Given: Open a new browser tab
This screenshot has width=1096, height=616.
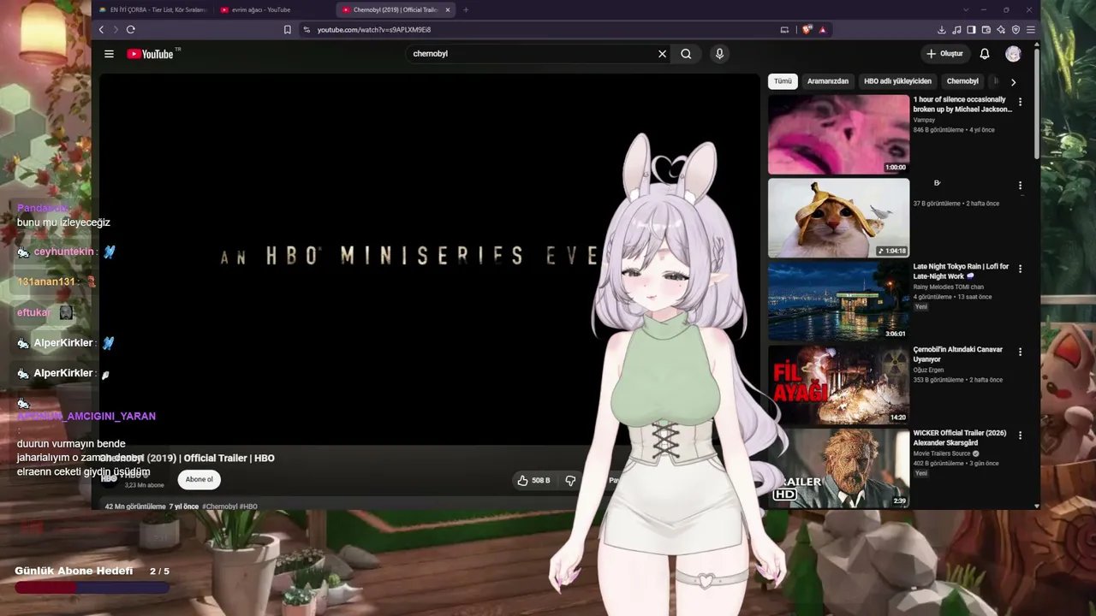Looking at the screenshot, I should point(466,10).
